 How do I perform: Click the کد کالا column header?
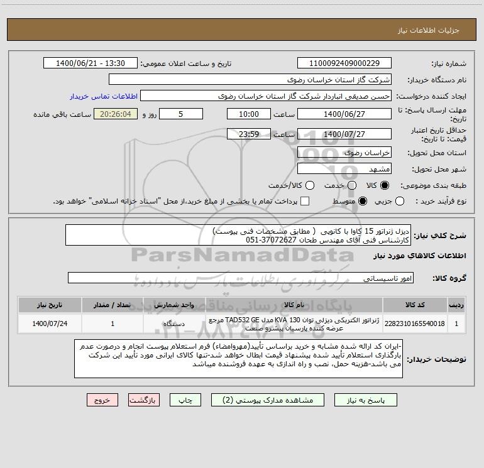[415, 305]
